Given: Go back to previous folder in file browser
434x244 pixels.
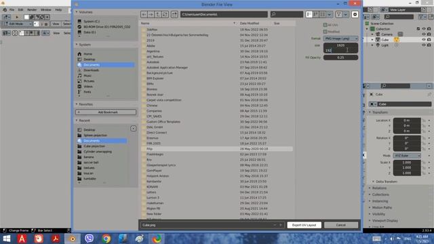Looking at the screenshot, I should coord(144,14).
